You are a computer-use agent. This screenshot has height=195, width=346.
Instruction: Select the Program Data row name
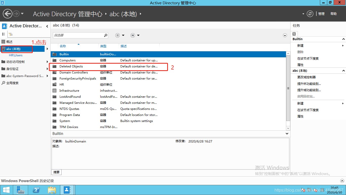[x=70, y=115]
